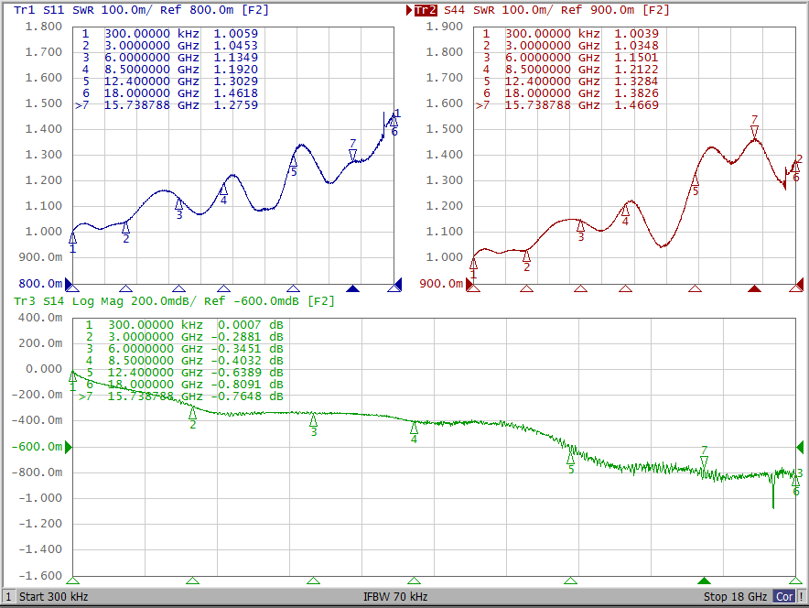Select the Tr3 S14 Log Mag trace title
The width and height of the screenshot is (809, 608).
(x=174, y=300)
